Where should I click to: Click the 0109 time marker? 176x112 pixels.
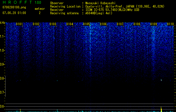pyautogui.click(x=154, y=24)
